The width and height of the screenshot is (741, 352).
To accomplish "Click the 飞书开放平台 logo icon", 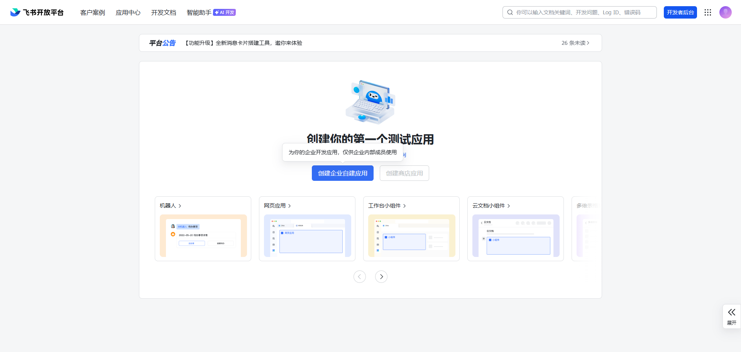I will [x=15, y=12].
